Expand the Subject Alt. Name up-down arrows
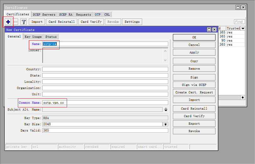The image size is (255, 164). pyautogui.click(x=166, y=110)
